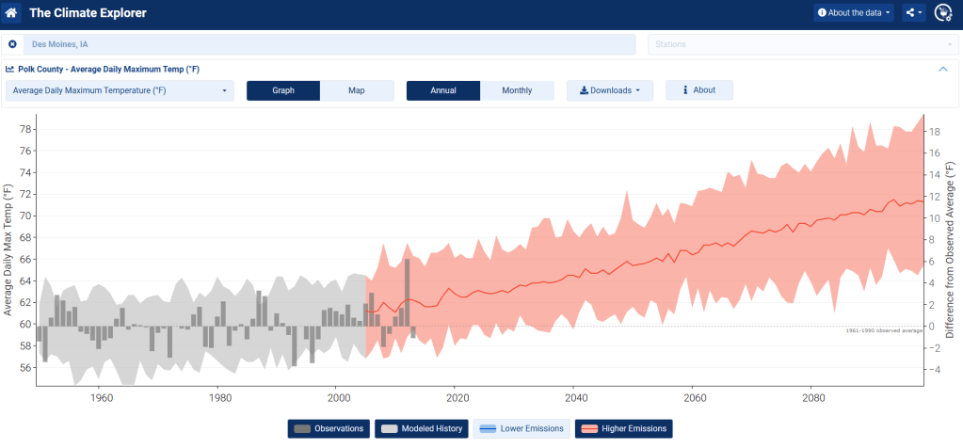Click The Climate Explorer title link

click(x=88, y=13)
